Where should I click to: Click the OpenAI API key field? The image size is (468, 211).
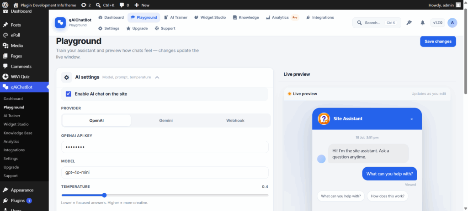click(165, 147)
